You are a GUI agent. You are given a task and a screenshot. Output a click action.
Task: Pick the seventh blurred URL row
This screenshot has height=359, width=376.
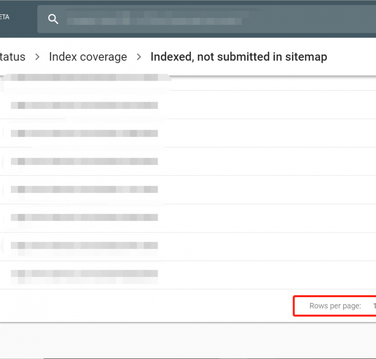(x=84, y=246)
